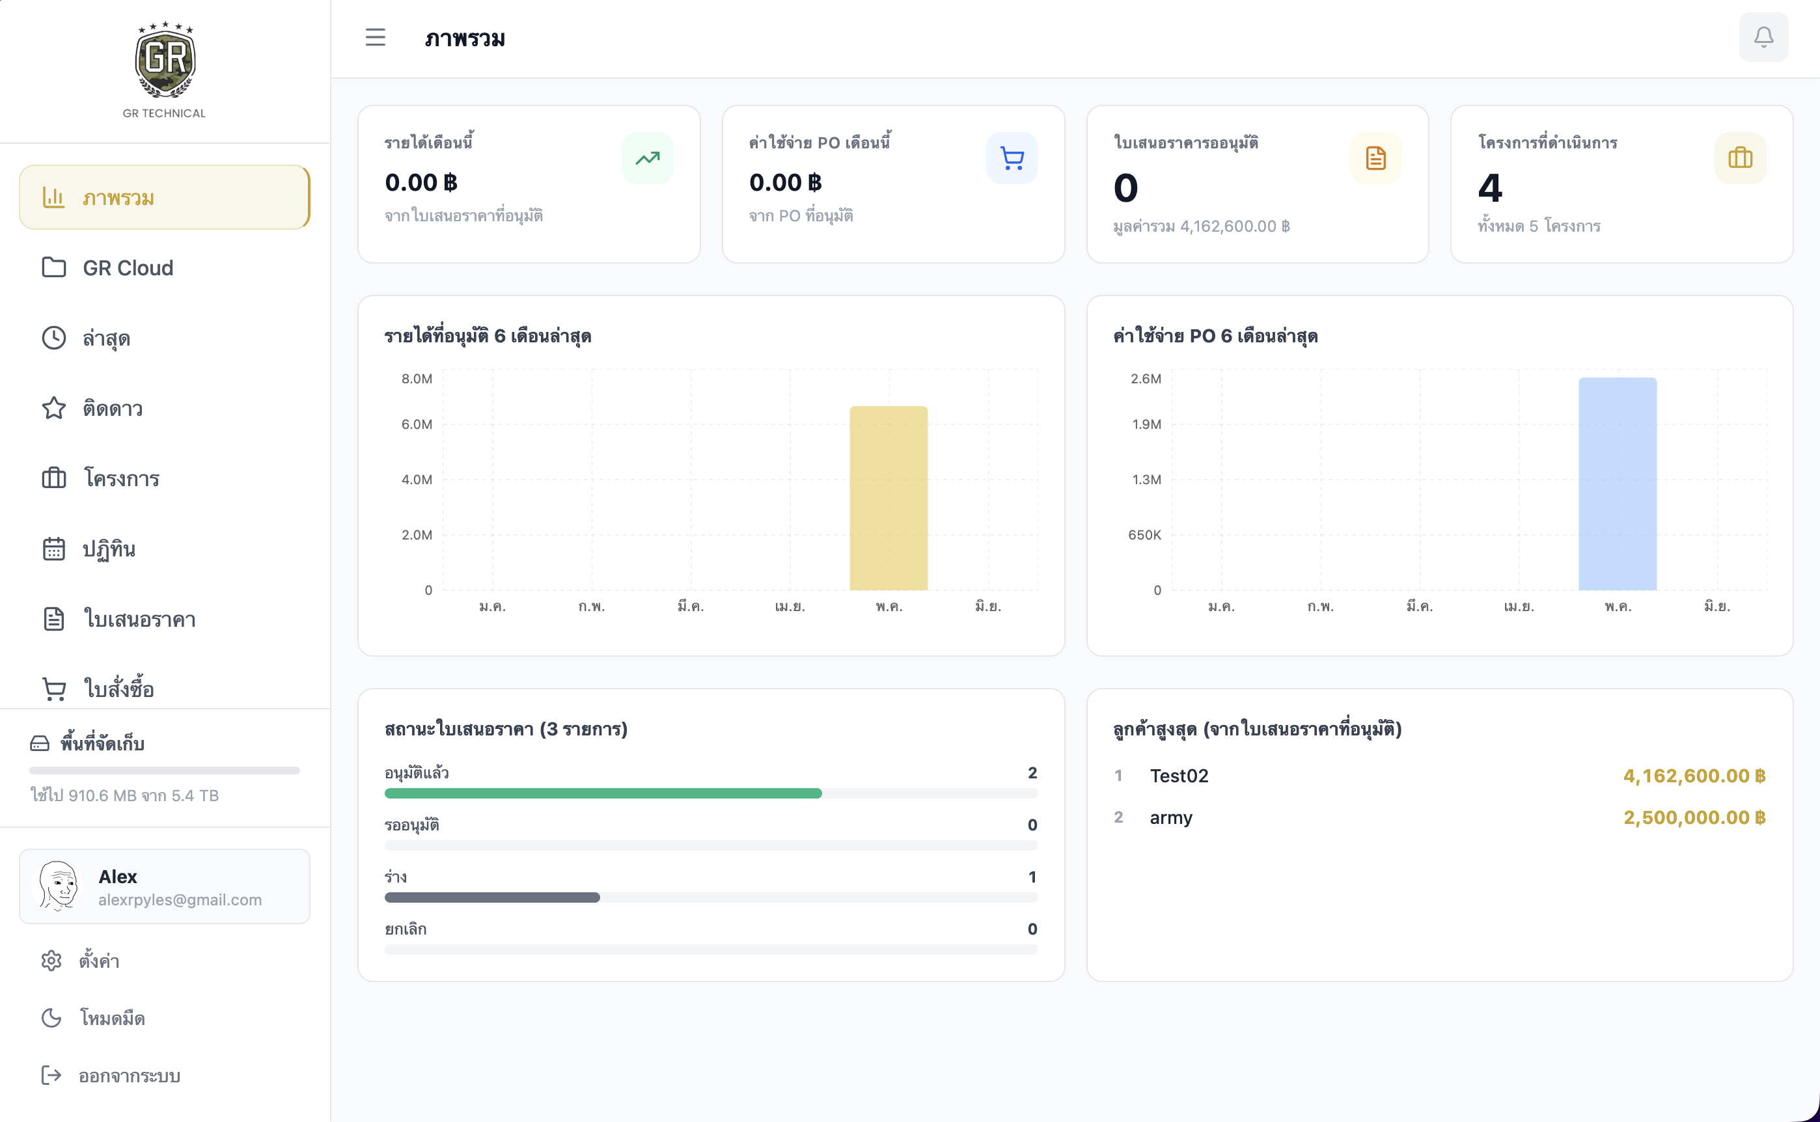Viewport: 1820px width, 1122px height.
Task: Click the bar chart icon beside ภาพรวม
Action: pyautogui.click(x=53, y=197)
